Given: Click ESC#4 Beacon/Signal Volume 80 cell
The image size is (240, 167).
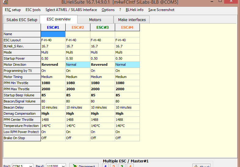Looking at the screenshot, I should point(127,101).
